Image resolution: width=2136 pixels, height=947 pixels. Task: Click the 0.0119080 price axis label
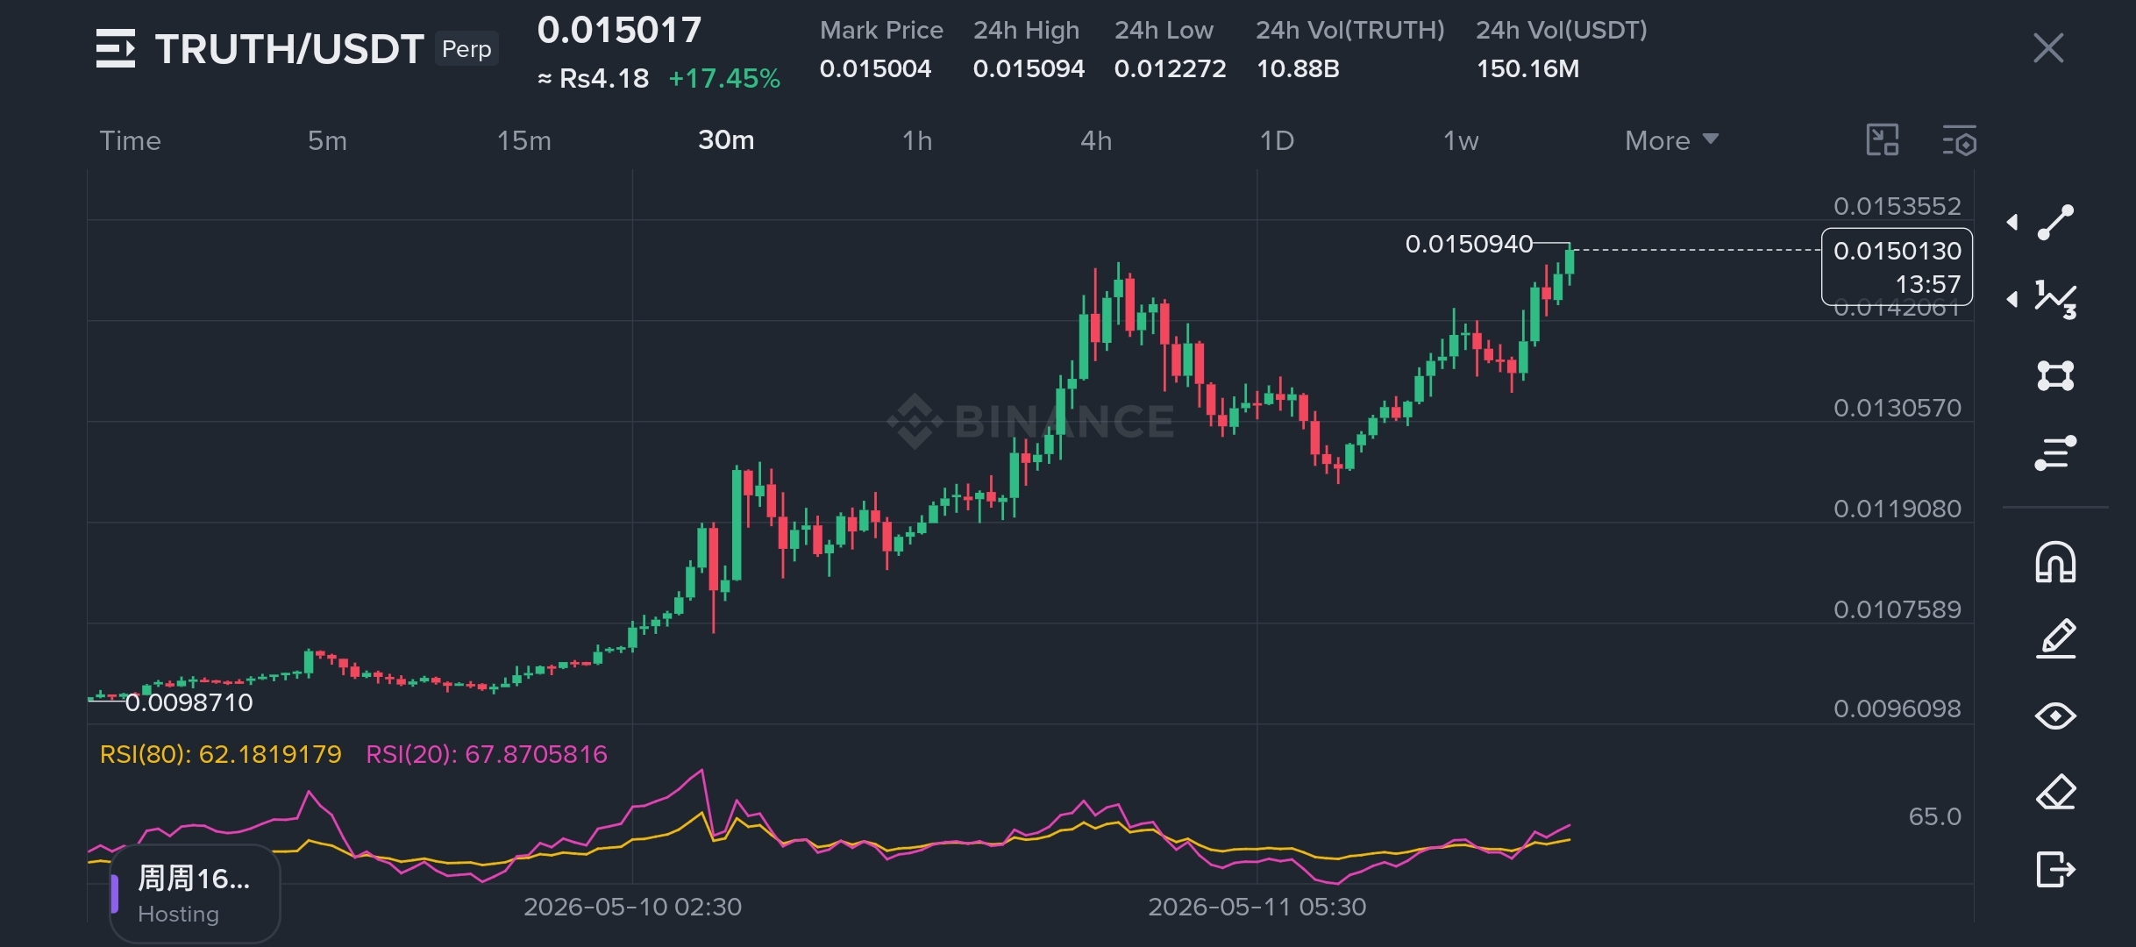[x=1897, y=509]
